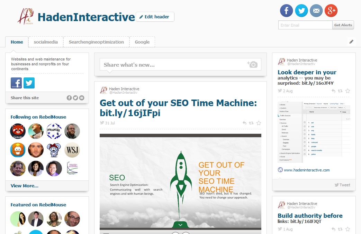Open the www.hadeninteractive.com link
Image resolution: width=361 pixels, height=234 pixels.
point(307,170)
